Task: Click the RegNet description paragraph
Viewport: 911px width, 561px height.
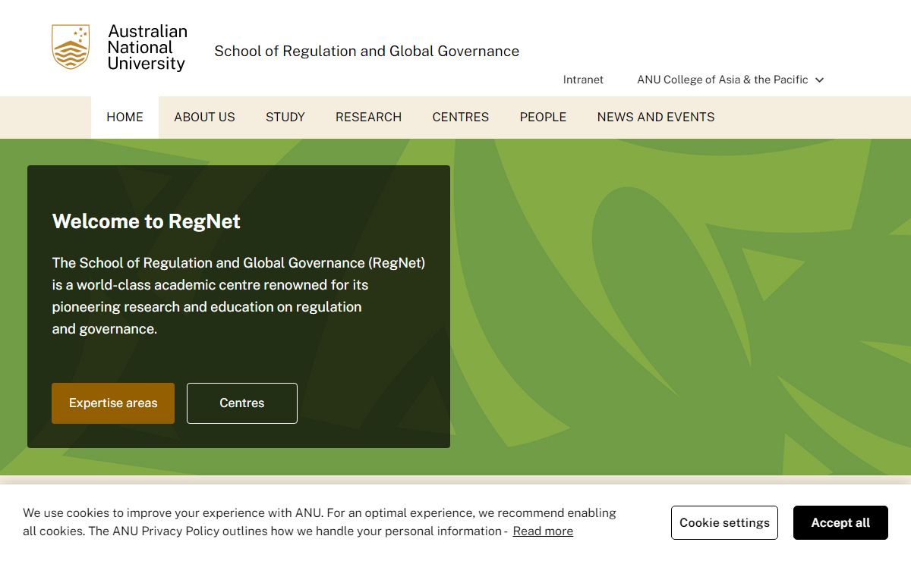Action: click(x=238, y=296)
